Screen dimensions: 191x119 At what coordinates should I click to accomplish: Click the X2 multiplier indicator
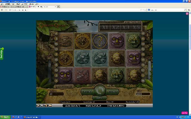[x=115, y=27]
